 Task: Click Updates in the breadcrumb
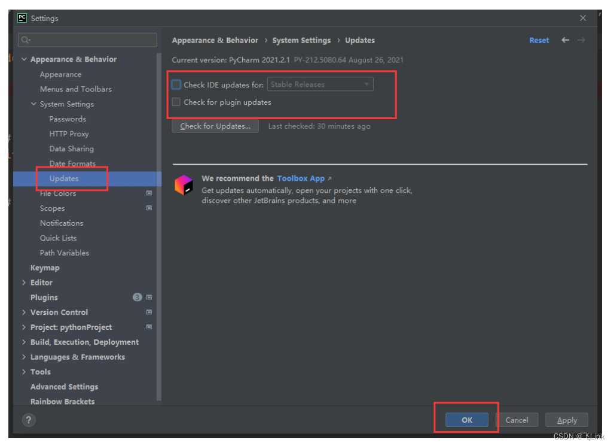[x=360, y=40]
